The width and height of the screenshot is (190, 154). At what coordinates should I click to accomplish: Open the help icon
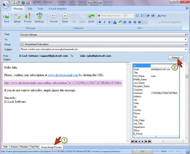point(187,8)
